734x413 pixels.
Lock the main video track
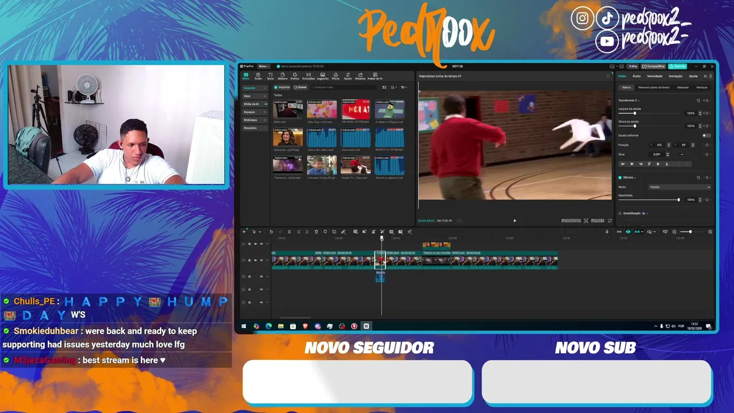249,260
